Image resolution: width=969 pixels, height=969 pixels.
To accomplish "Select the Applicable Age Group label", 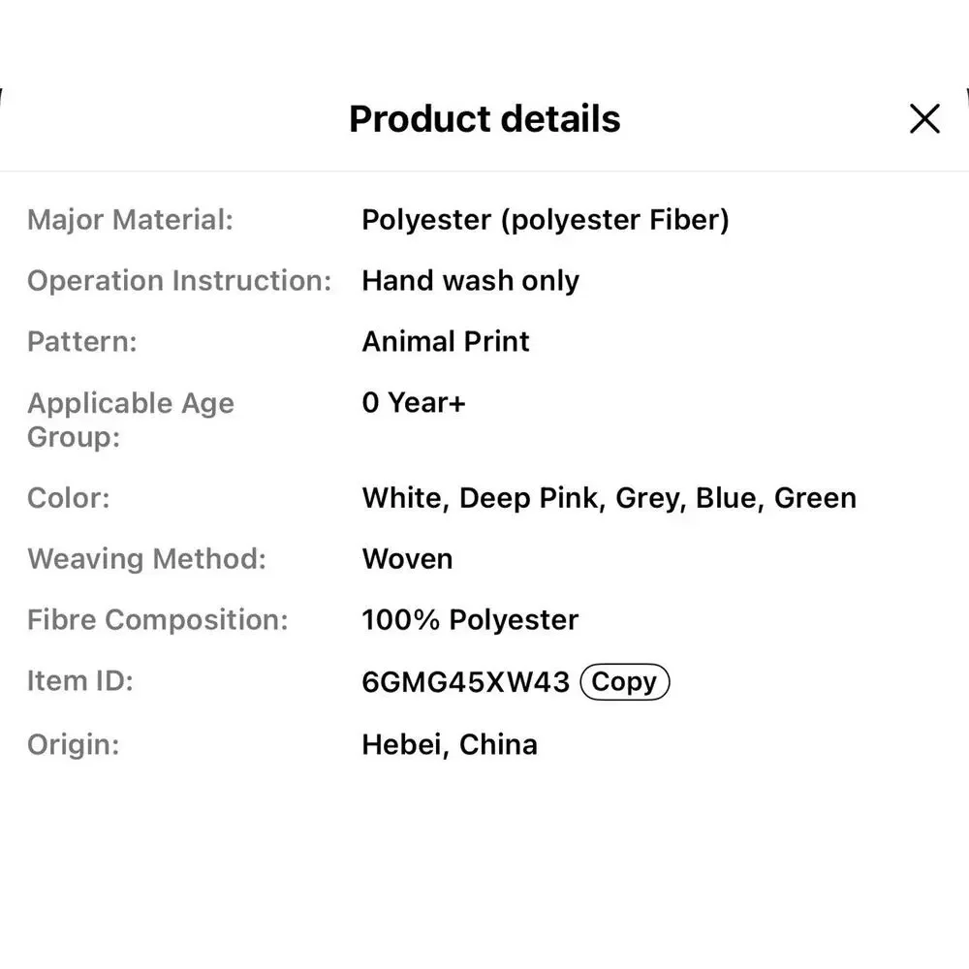I will (131, 420).
